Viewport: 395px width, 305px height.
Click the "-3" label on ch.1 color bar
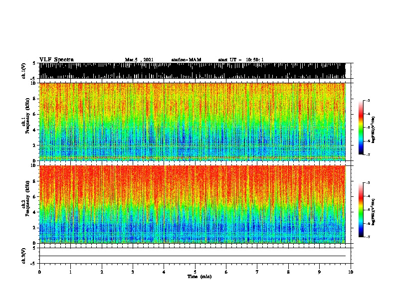tap(368, 100)
